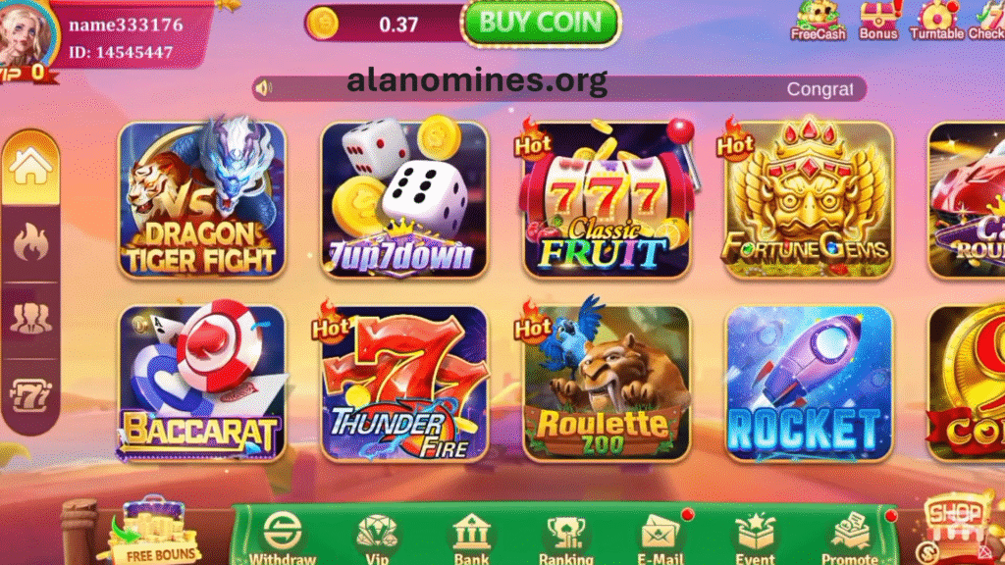
Task: Launch the 7up7down dice game
Action: tap(403, 200)
